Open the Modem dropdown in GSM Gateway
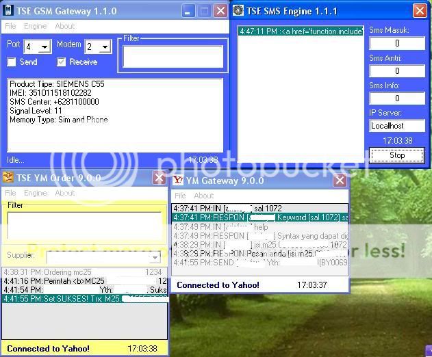This screenshot has height=357, width=432. pyautogui.click(x=105, y=47)
